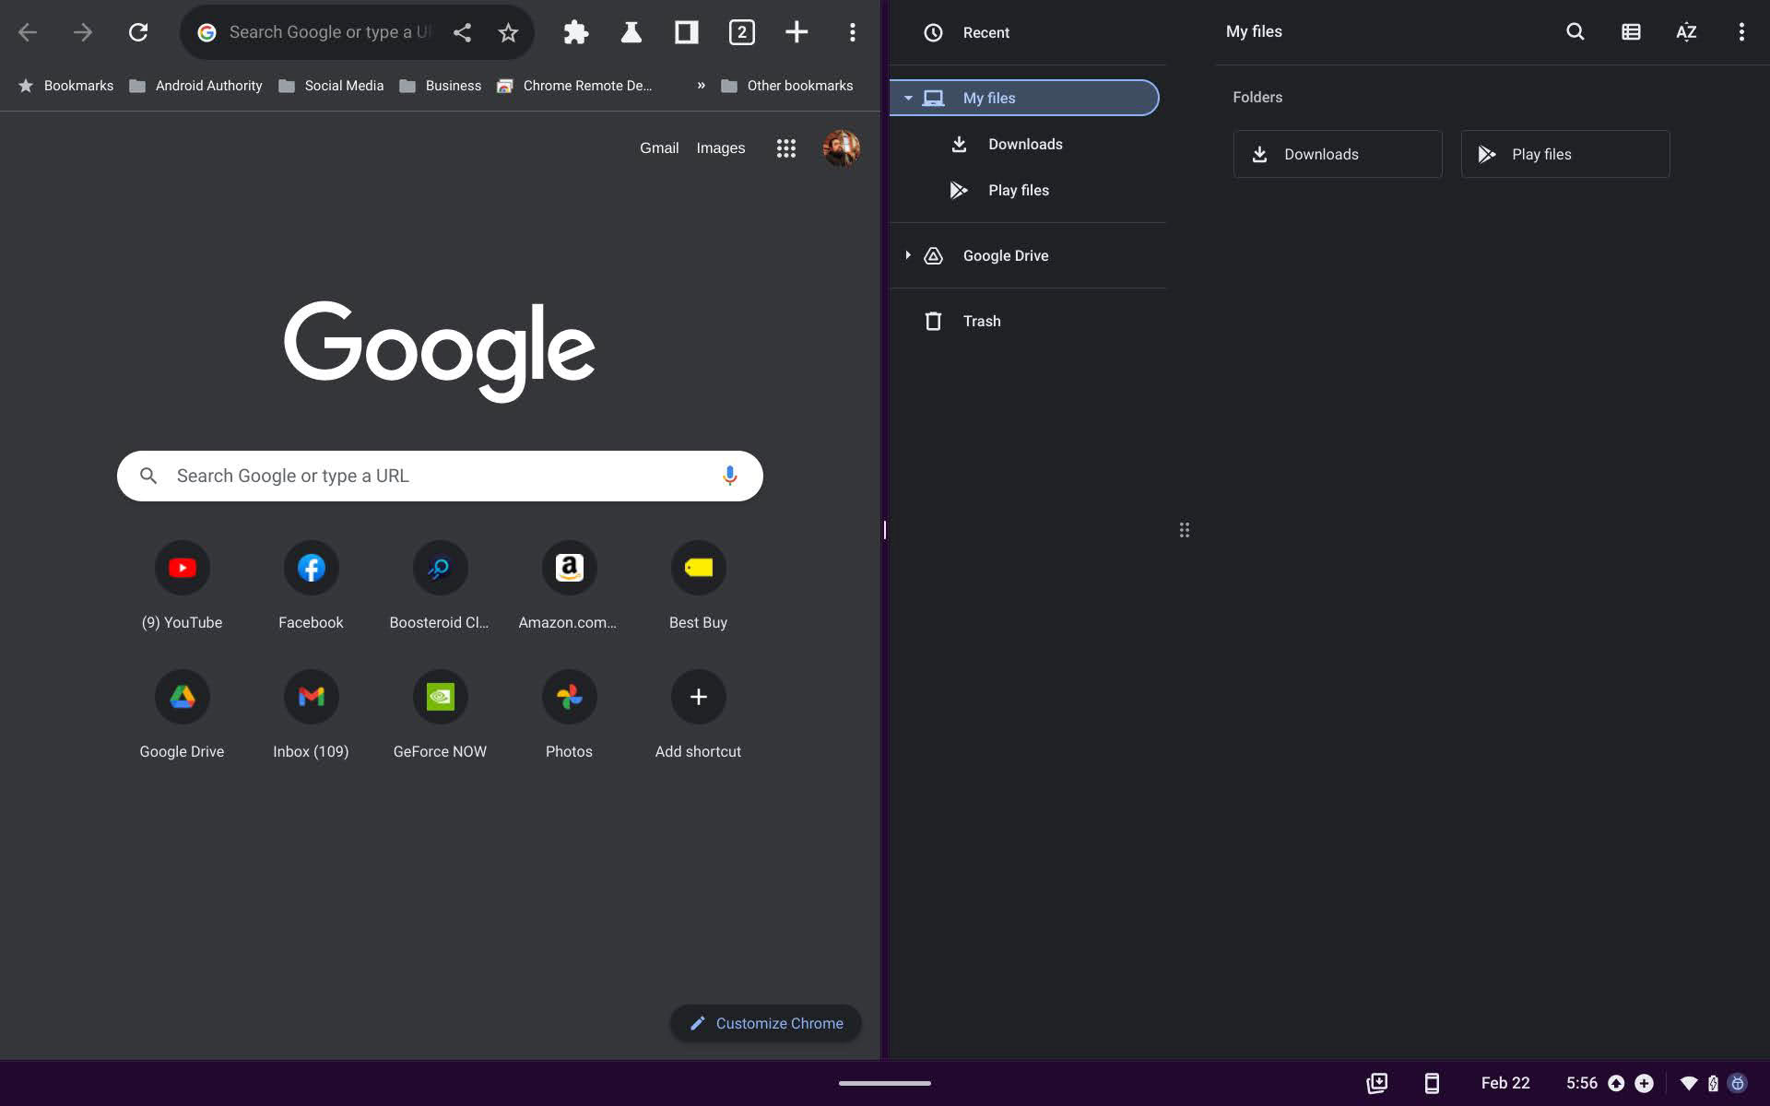The image size is (1770, 1106).
Task: Expand the Google Drive tree item
Action: tap(908, 255)
